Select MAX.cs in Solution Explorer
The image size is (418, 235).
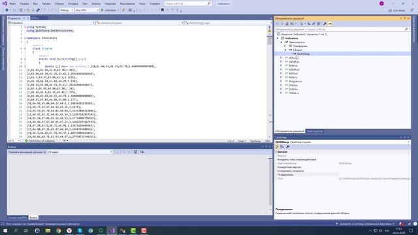293,74
